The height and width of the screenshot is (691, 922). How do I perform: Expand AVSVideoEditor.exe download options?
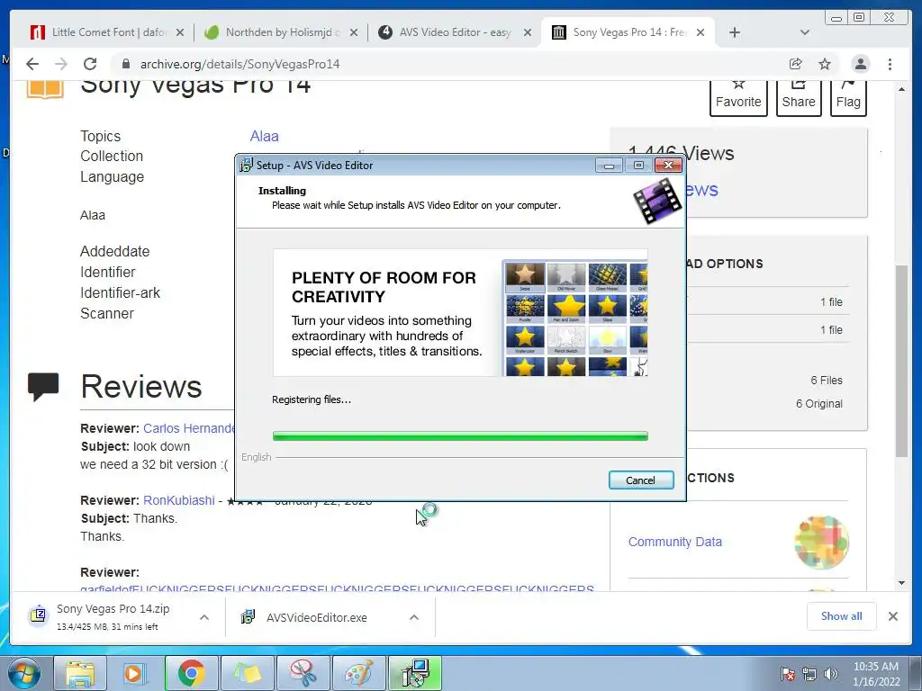click(x=414, y=617)
